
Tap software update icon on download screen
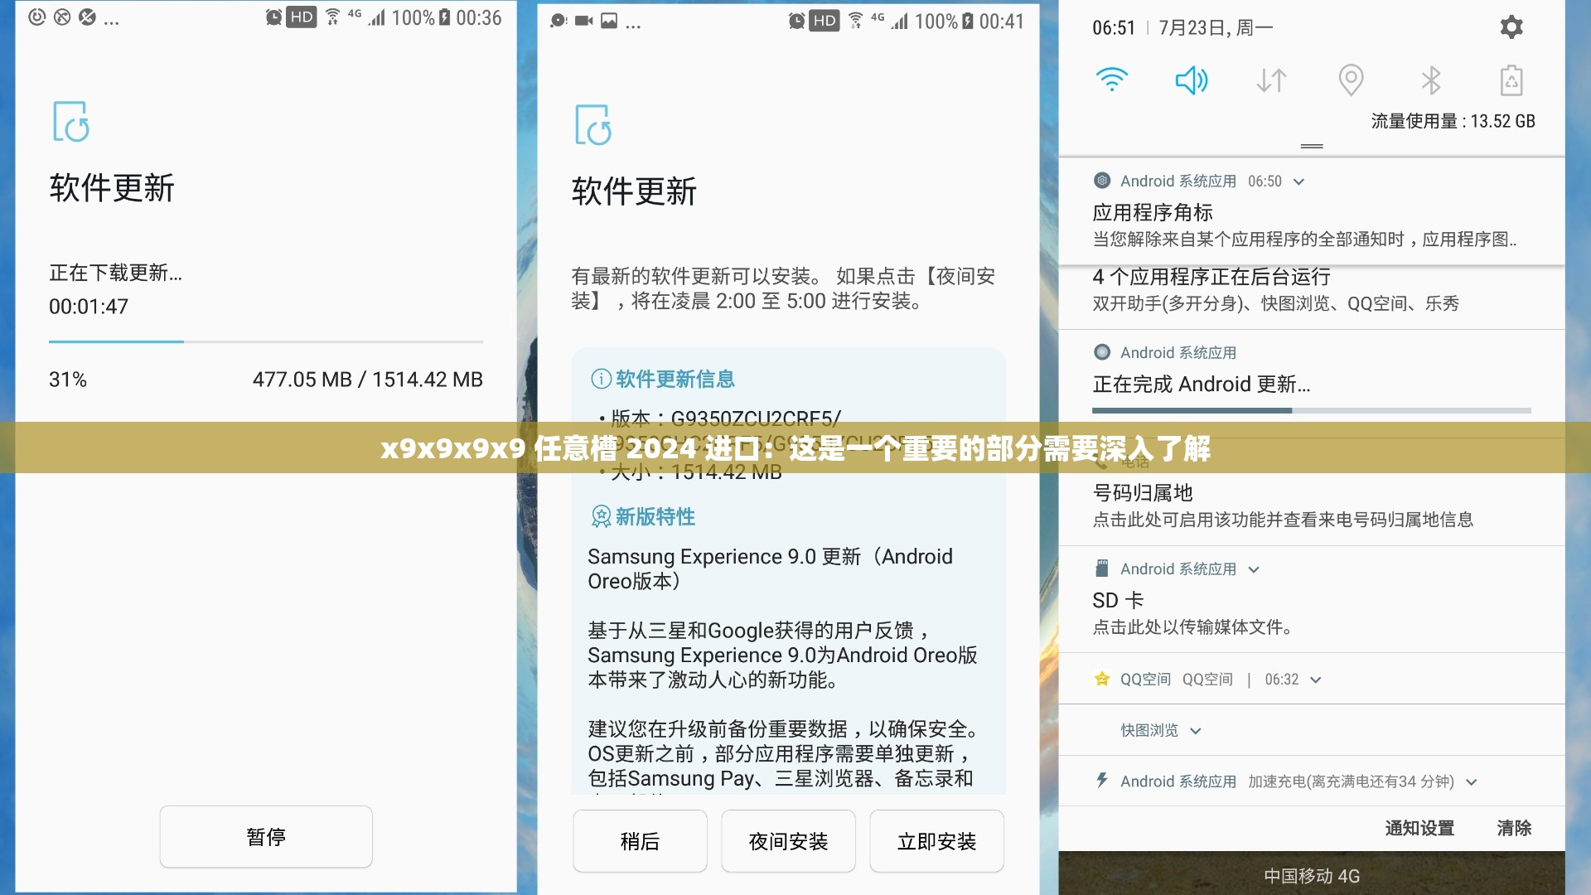click(71, 122)
